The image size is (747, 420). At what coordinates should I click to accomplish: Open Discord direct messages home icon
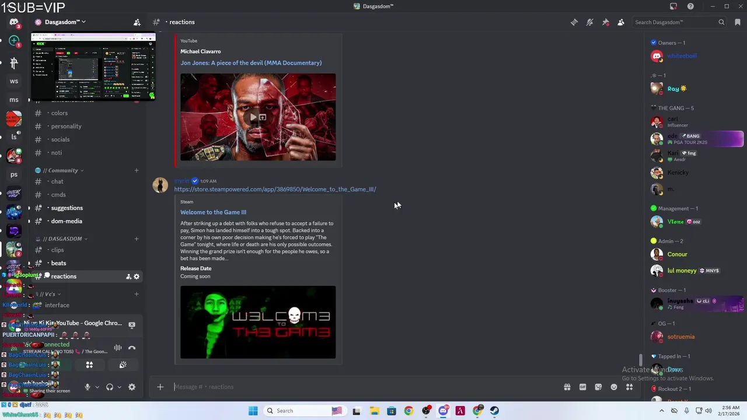coord(14,22)
